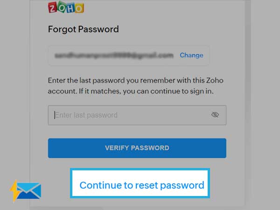280x210 pixels.
Task: Click the red Z block in the logo
Action: tap(52, 8)
